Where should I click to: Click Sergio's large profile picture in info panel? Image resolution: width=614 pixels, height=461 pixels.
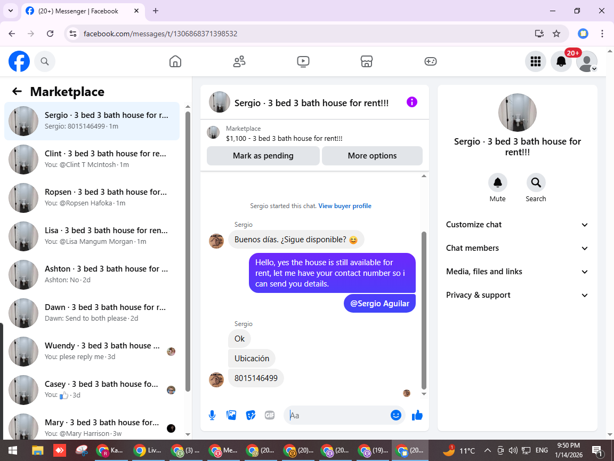[x=518, y=113]
